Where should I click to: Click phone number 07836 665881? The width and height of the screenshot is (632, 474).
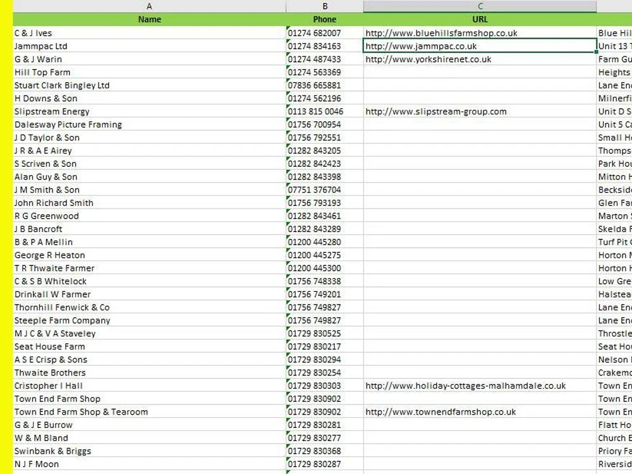pyautogui.click(x=324, y=85)
